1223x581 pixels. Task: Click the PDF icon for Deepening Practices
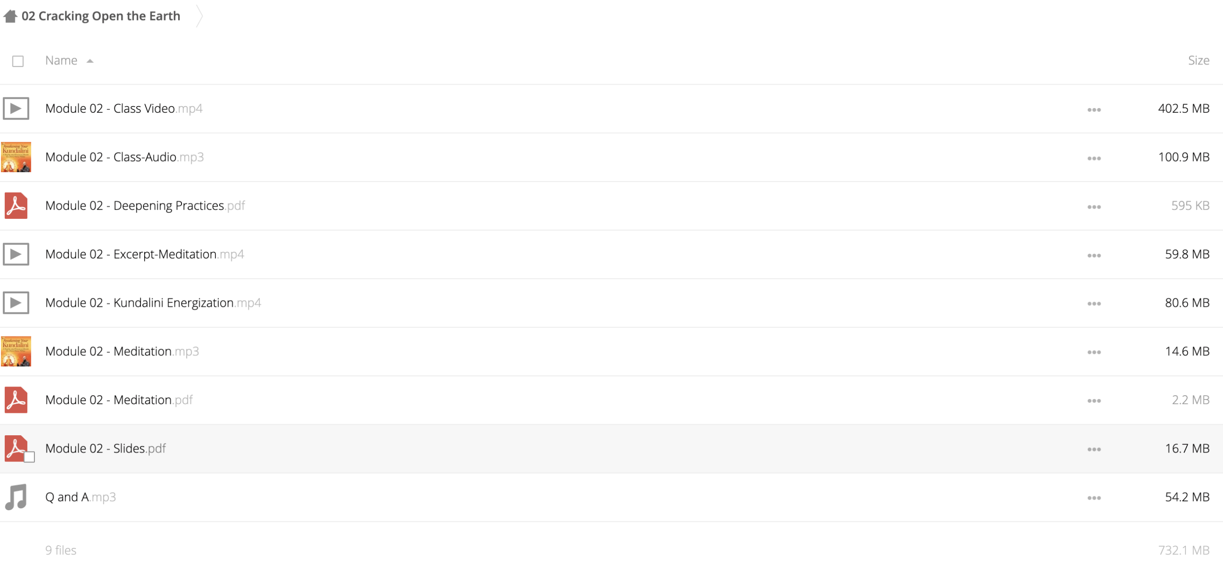(16, 205)
